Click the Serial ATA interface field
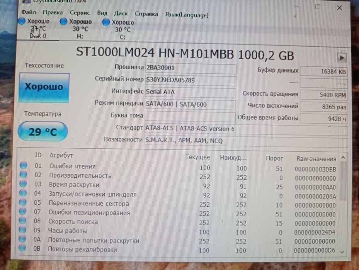Screen dimensions: 359x270 (191, 92)
